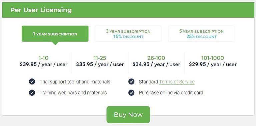This screenshot has height=126, width=256.
Task: Click the Buy Now button
Action: coord(128,115)
